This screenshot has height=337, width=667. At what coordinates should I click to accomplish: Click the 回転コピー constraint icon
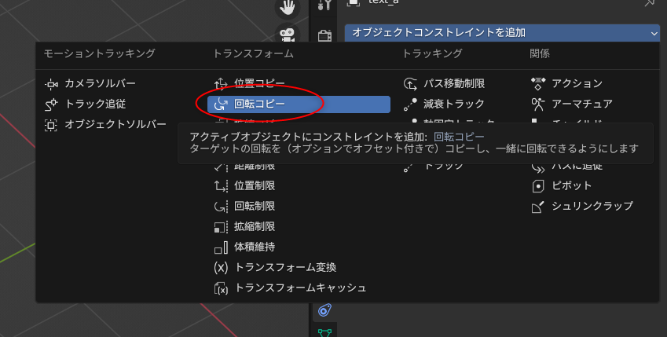(x=221, y=104)
